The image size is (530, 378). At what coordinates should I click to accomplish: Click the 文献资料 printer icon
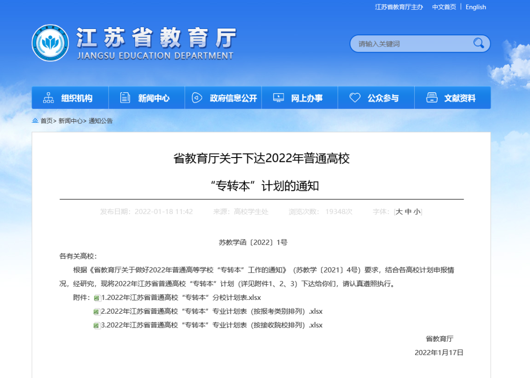click(x=432, y=98)
